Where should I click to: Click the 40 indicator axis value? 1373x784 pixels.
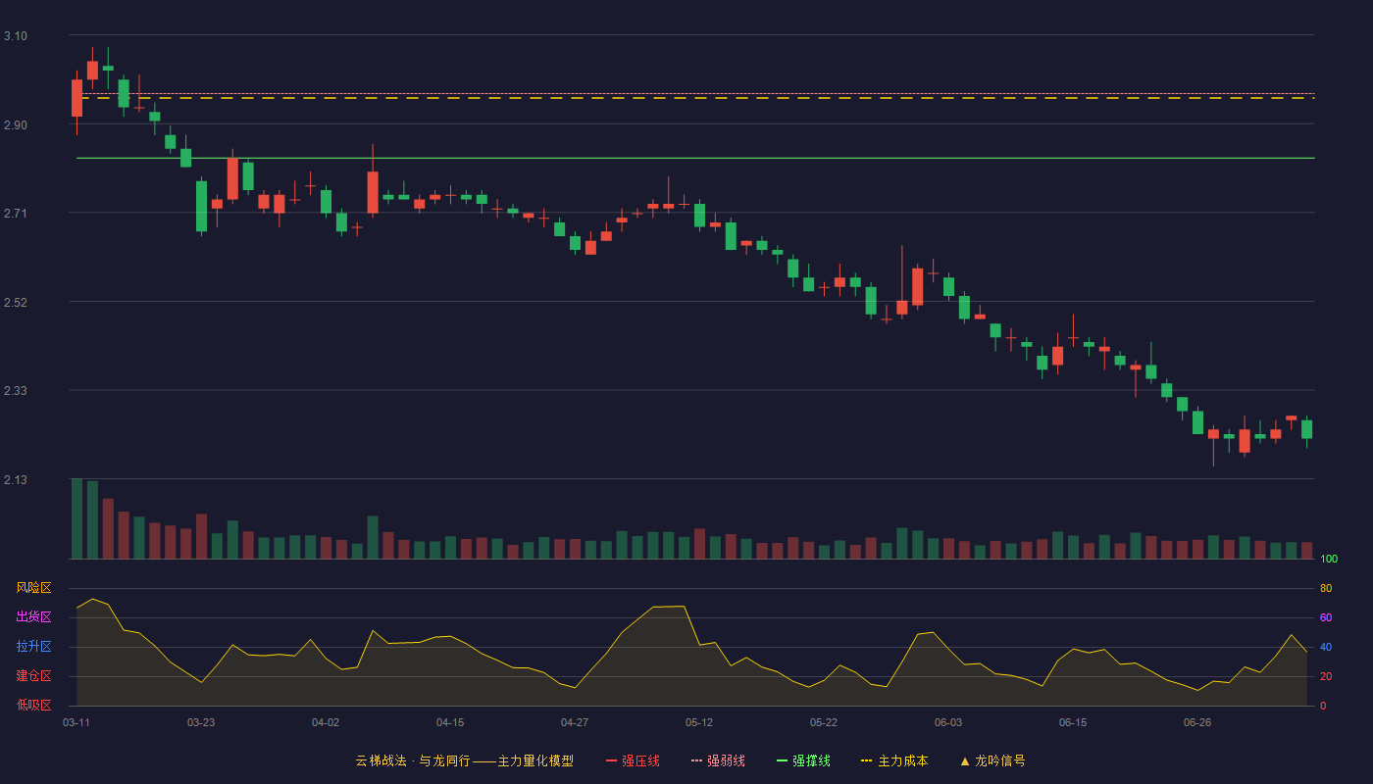1326,647
